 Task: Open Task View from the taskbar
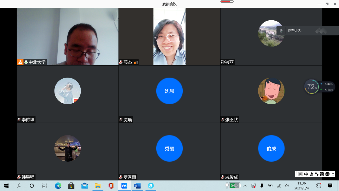[x=44, y=186]
